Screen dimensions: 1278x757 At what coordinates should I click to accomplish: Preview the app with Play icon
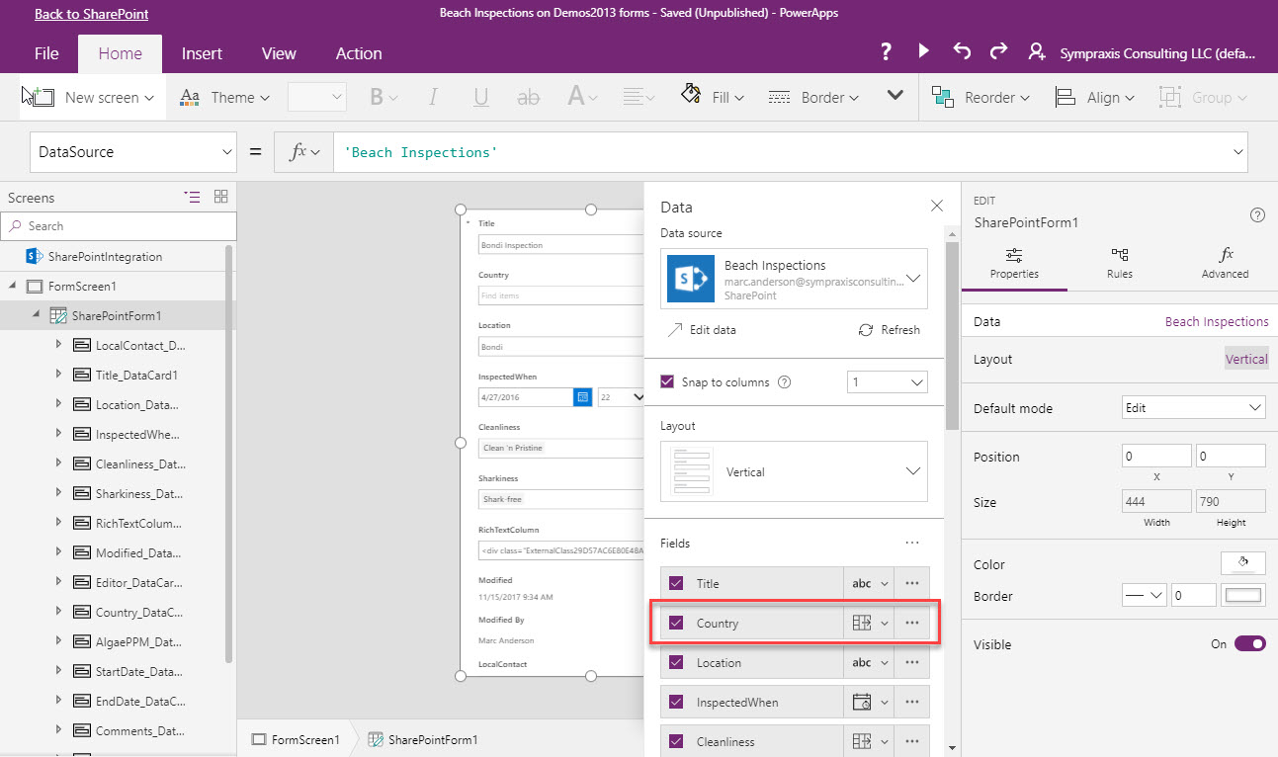923,51
